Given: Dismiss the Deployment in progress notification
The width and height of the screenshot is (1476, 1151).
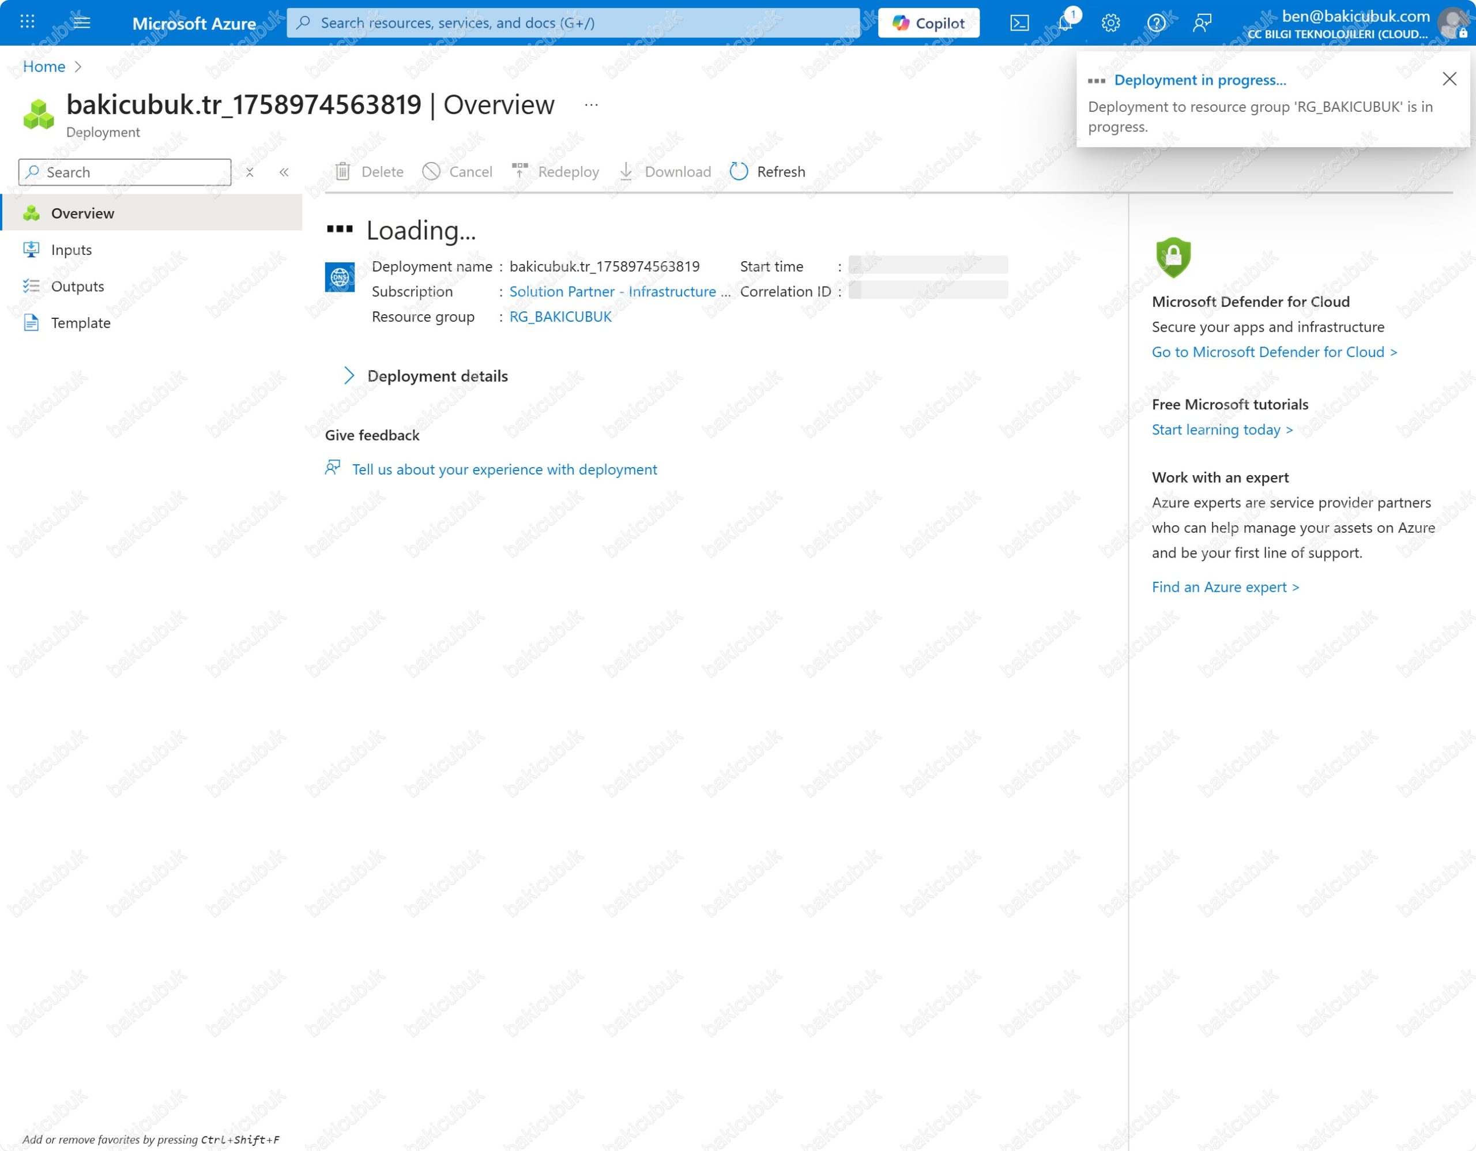Looking at the screenshot, I should pos(1449,79).
